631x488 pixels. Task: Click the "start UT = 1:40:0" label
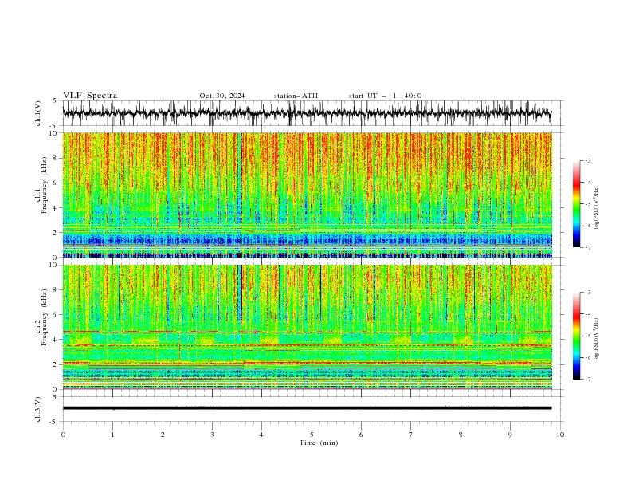coord(385,96)
